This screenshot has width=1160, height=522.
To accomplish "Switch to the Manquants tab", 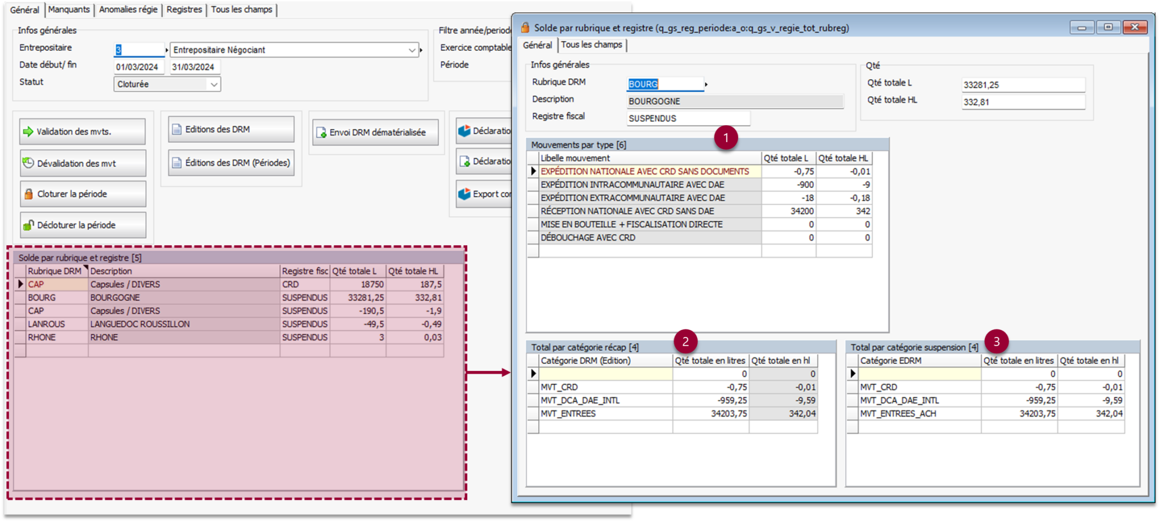I will point(69,10).
